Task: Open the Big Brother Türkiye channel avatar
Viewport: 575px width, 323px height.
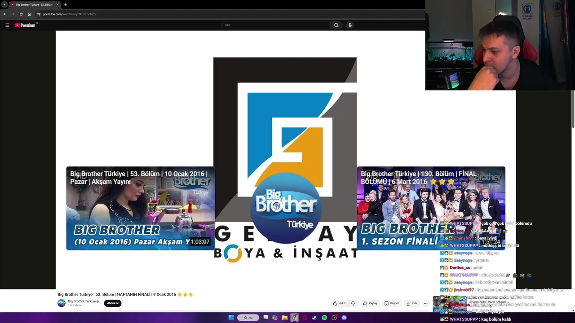Action: pyautogui.click(x=62, y=303)
